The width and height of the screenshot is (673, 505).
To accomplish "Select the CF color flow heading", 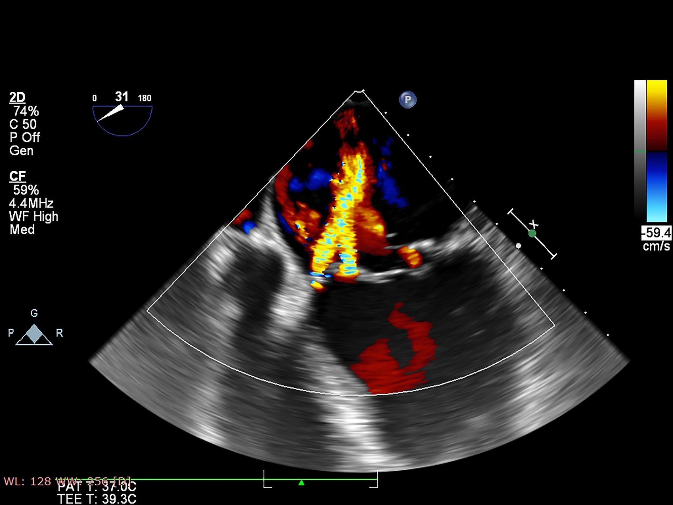I will 18,176.
